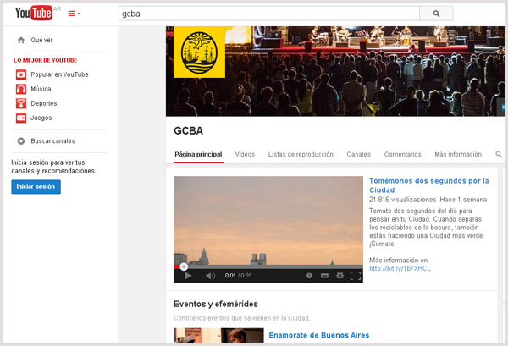Enter fullscreen mode in the player
This screenshot has height=346, width=508.
click(356, 276)
